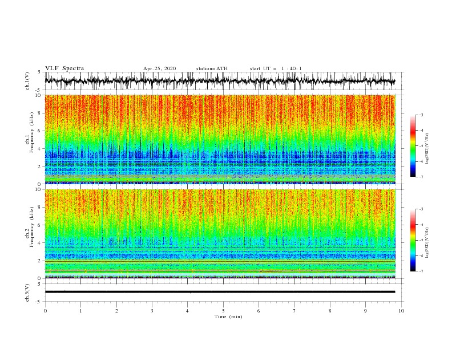The width and height of the screenshot is (452, 349).
Task: Click the "Time (min)" x-axis label
Action: pyautogui.click(x=228, y=316)
